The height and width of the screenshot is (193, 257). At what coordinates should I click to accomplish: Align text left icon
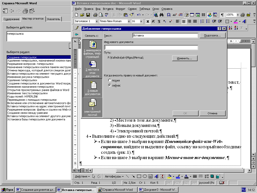coord(177,21)
